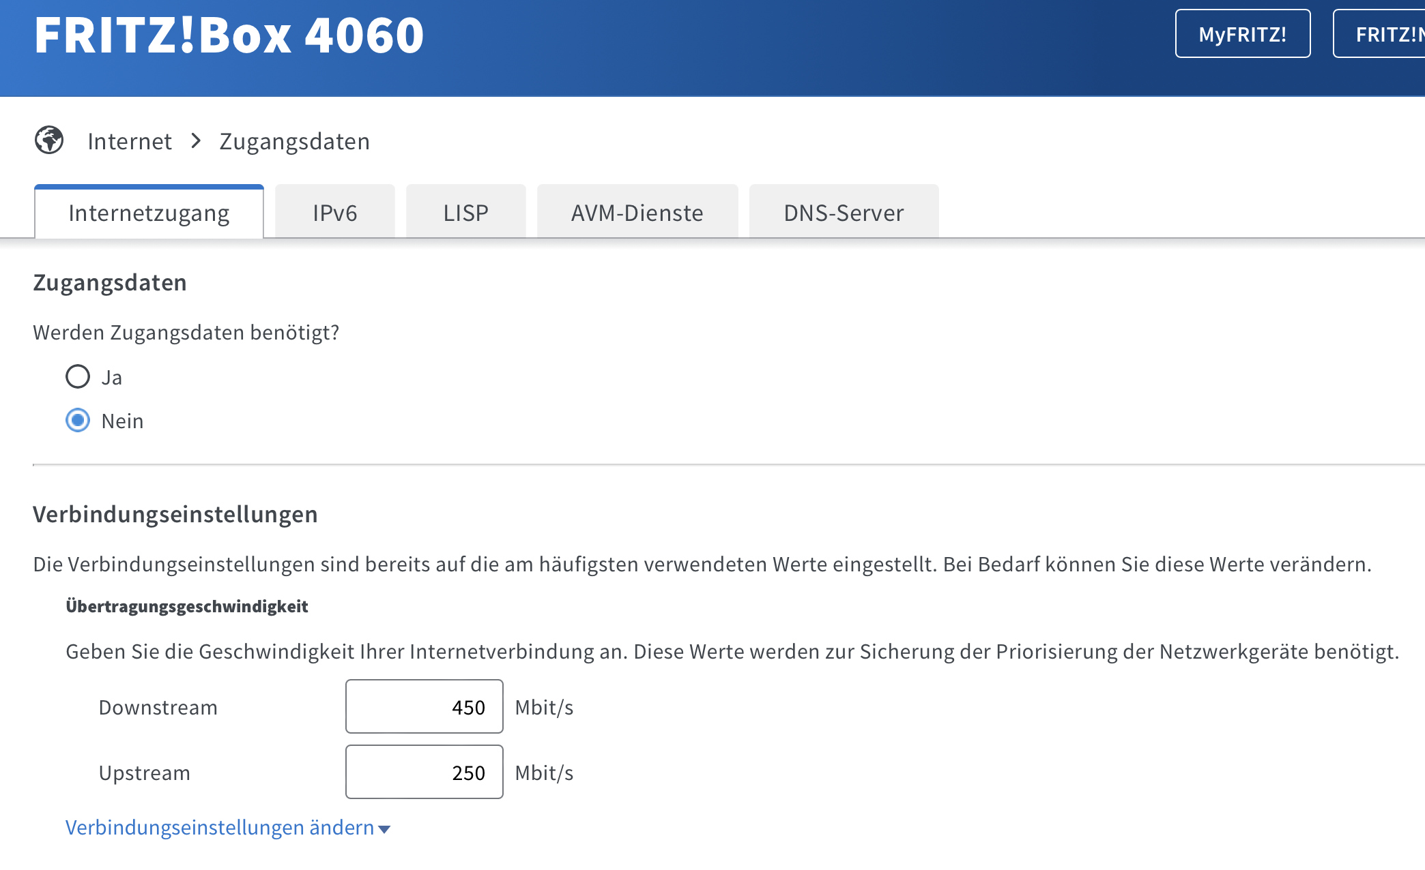Switch to the IPv6 tab
Viewport: 1425px width, 870px height.
point(335,212)
